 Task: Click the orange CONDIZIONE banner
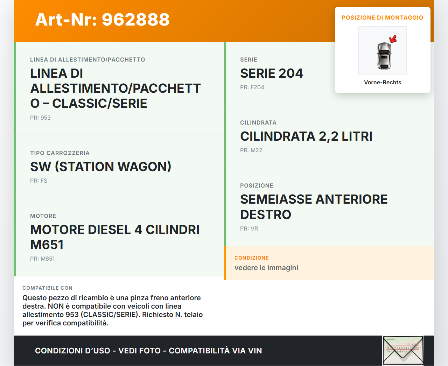[x=330, y=263]
